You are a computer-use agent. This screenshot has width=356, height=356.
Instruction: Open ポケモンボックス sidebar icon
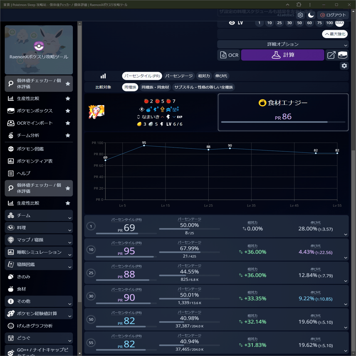coord(11,111)
